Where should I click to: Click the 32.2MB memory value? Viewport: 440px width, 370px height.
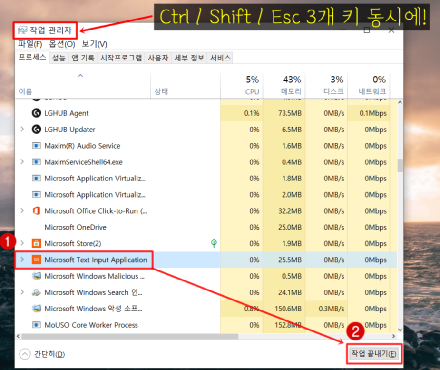click(x=290, y=210)
